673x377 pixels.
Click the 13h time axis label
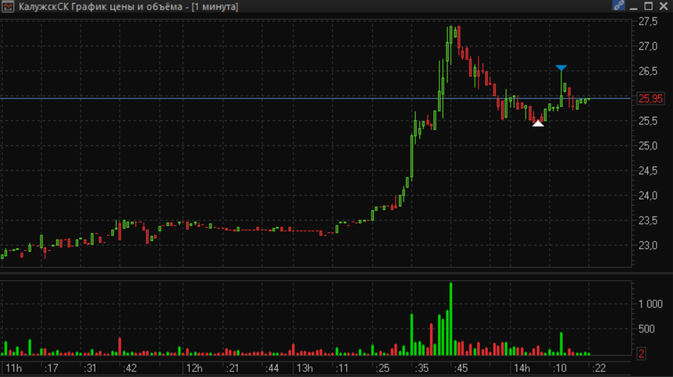[305, 368]
